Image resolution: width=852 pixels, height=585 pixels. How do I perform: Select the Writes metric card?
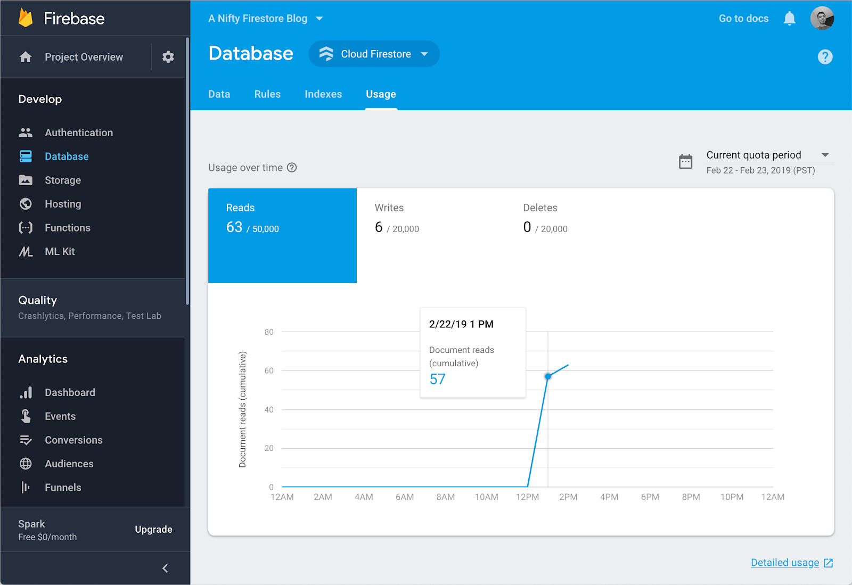(431, 235)
